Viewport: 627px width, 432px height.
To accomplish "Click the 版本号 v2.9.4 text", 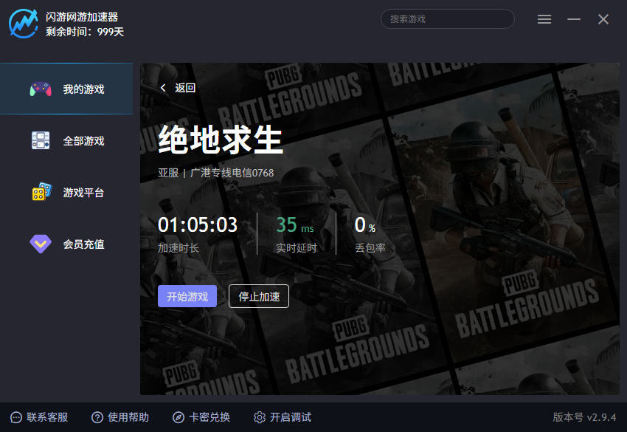I will point(584,417).
